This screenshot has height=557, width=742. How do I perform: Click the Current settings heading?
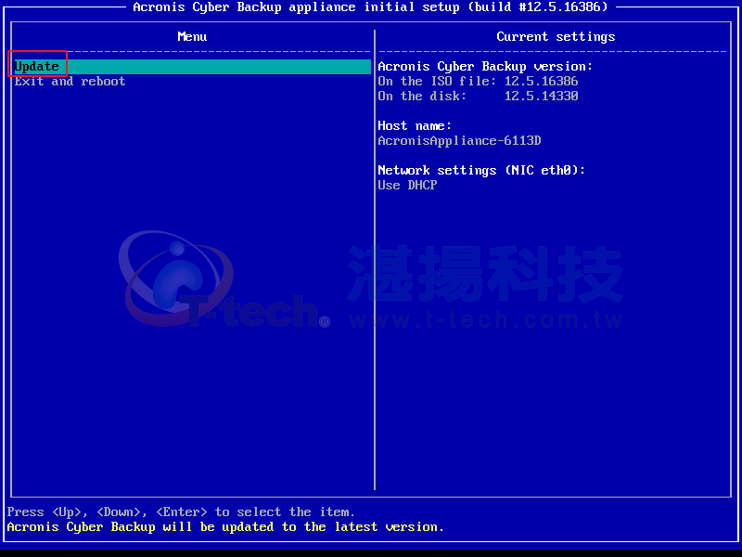[556, 37]
